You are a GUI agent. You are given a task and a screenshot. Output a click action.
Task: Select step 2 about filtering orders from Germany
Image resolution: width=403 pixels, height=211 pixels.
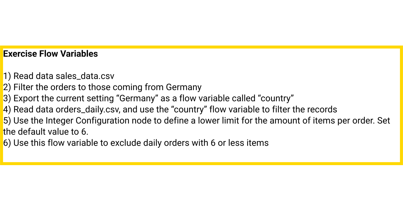click(x=102, y=87)
